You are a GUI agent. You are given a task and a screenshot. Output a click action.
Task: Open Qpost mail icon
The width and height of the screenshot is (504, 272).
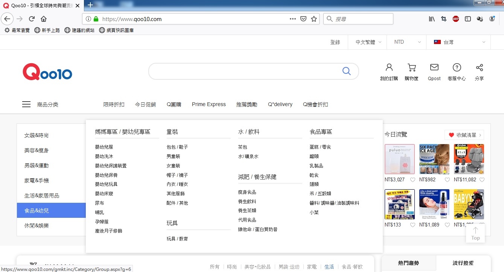434,72
